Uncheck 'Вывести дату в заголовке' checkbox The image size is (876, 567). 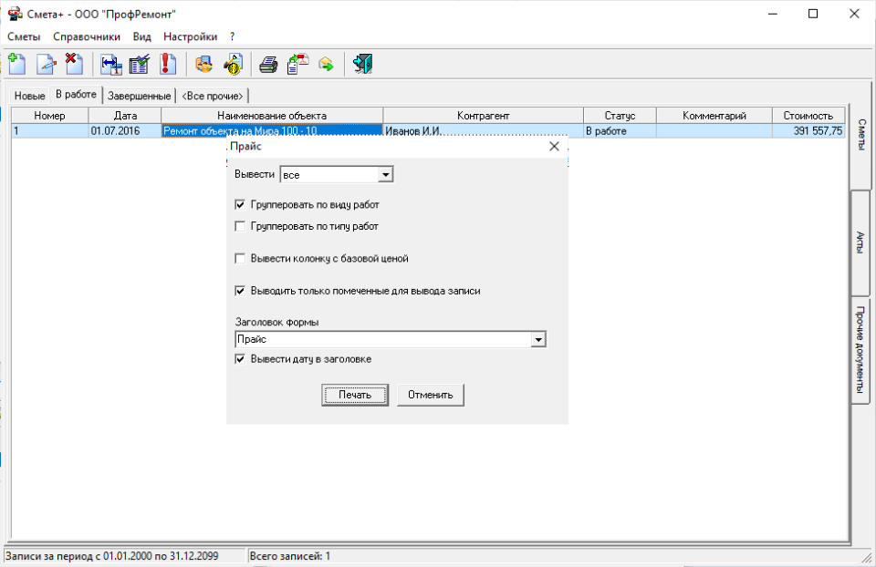[240, 359]
